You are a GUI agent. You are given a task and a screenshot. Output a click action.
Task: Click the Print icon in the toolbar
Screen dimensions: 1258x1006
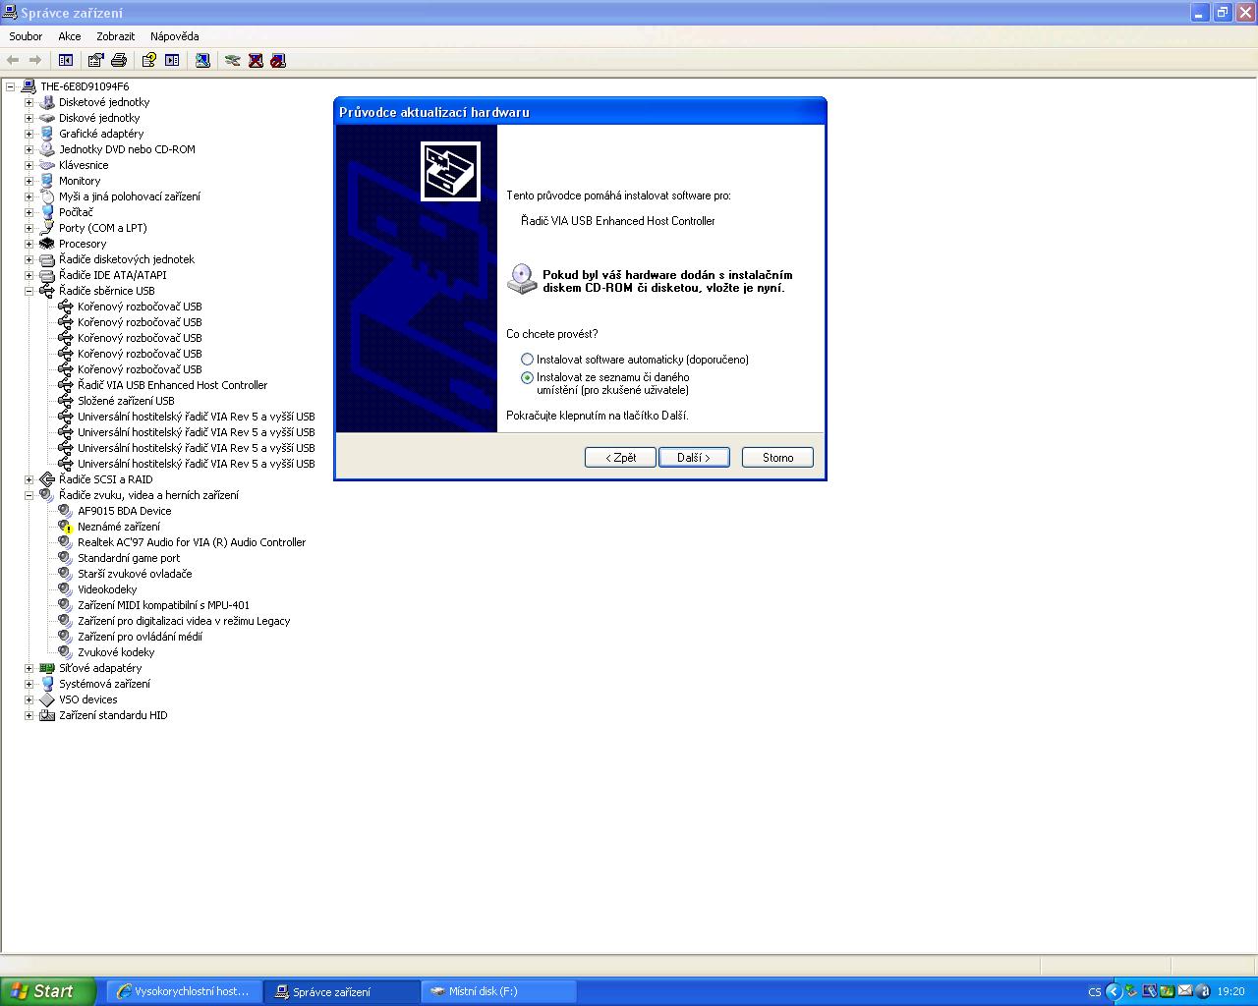tap(119, 60)
